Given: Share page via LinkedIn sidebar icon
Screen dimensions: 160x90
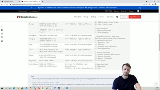Looking at the screenshot, I should pyautogui.click(x=2, y=37).
